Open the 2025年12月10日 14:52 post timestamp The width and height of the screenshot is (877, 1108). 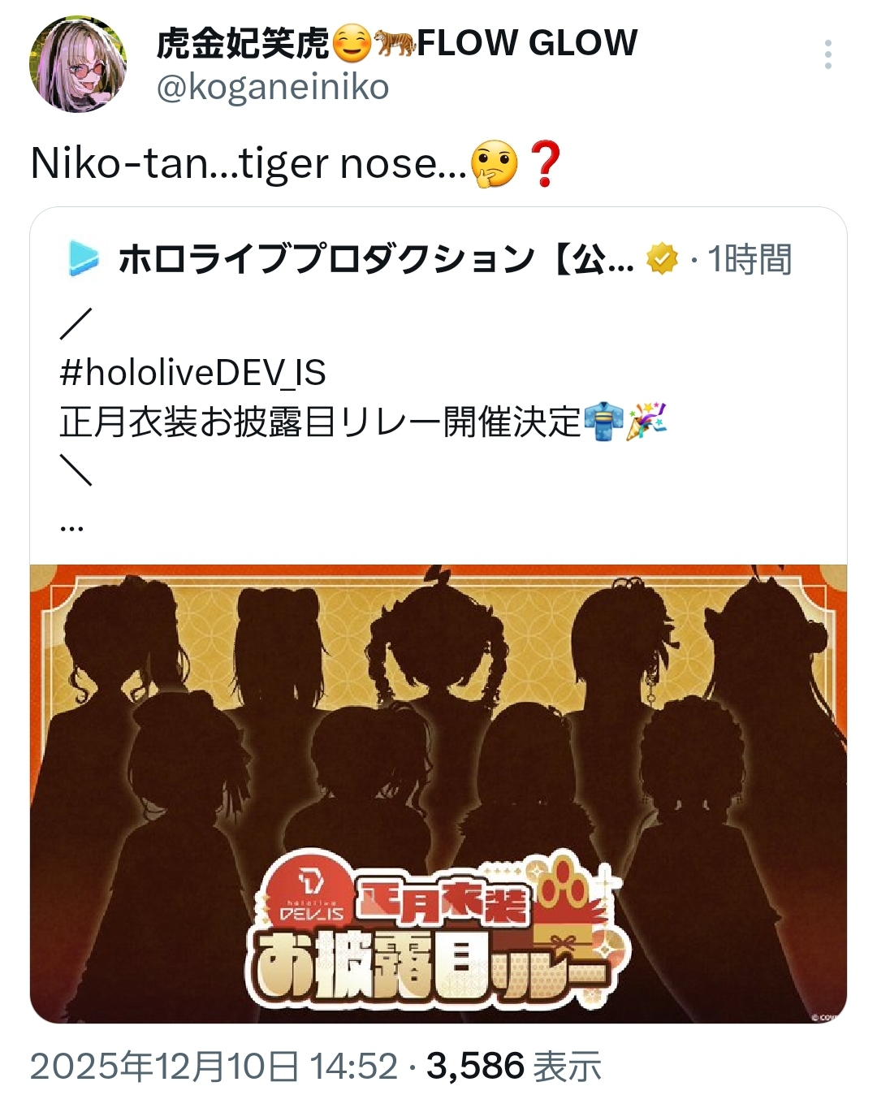(214, 1067)
